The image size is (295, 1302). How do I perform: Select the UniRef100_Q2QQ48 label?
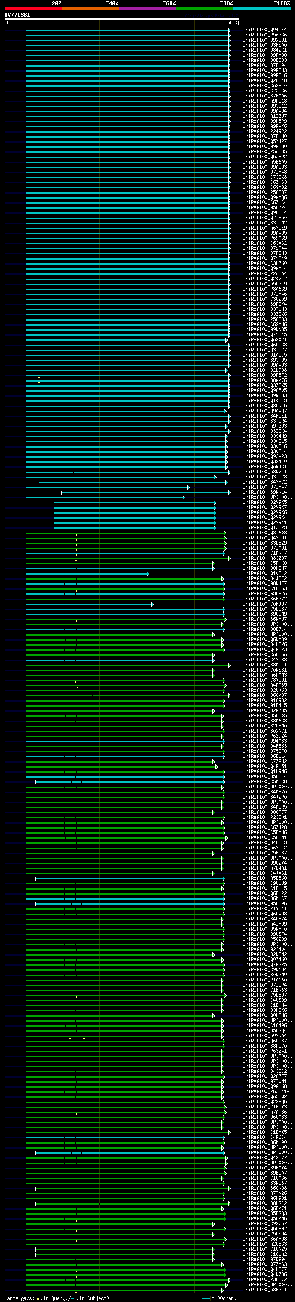coord(265,80)
